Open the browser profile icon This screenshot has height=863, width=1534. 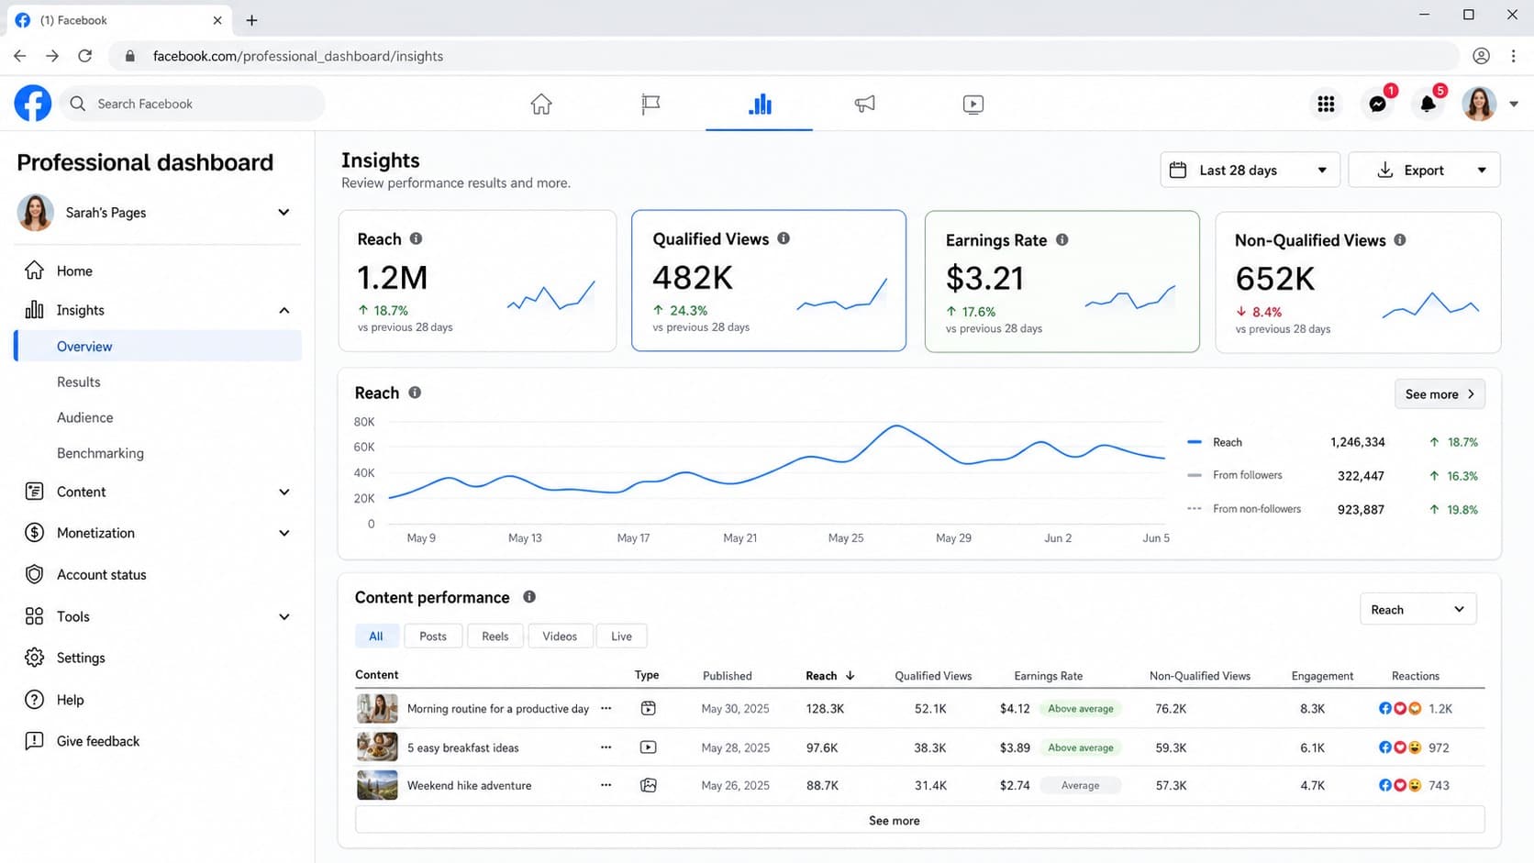pos(1481,56)
